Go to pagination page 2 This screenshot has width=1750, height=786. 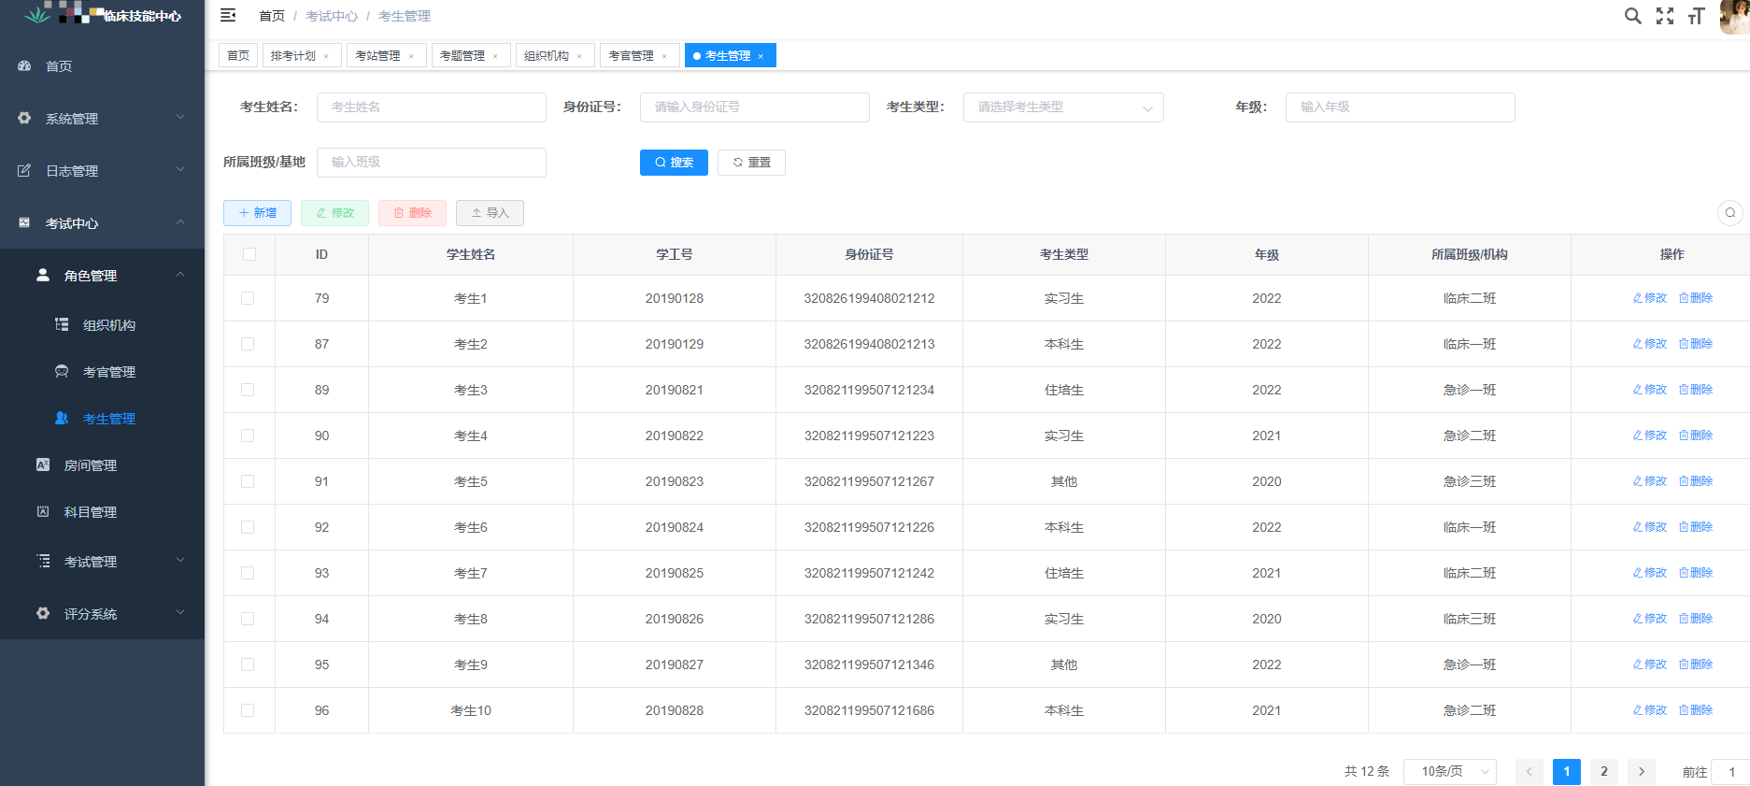(1604, 771)
